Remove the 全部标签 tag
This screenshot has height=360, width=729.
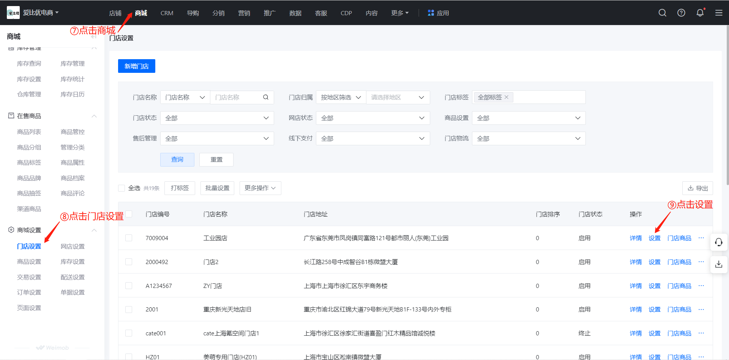pos(507,97)
